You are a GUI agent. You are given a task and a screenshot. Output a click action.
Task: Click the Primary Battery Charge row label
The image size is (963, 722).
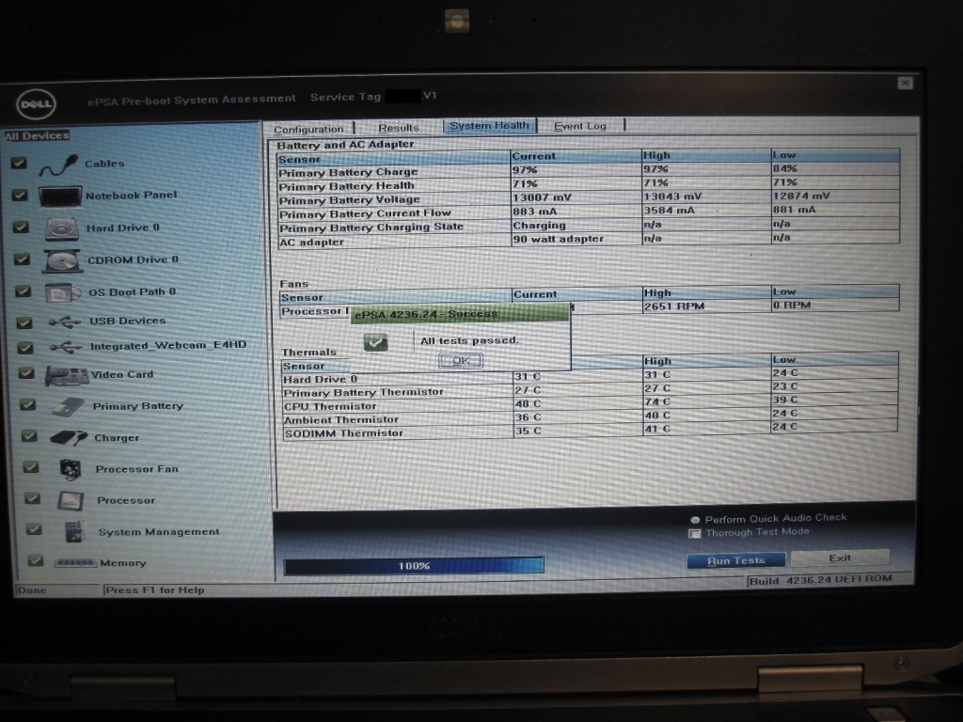tap(348, 173)
